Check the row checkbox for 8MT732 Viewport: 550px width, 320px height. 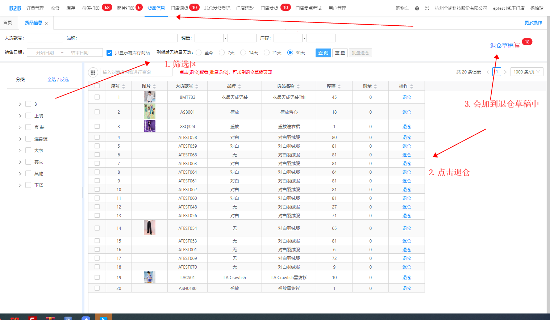click(97, 97)
